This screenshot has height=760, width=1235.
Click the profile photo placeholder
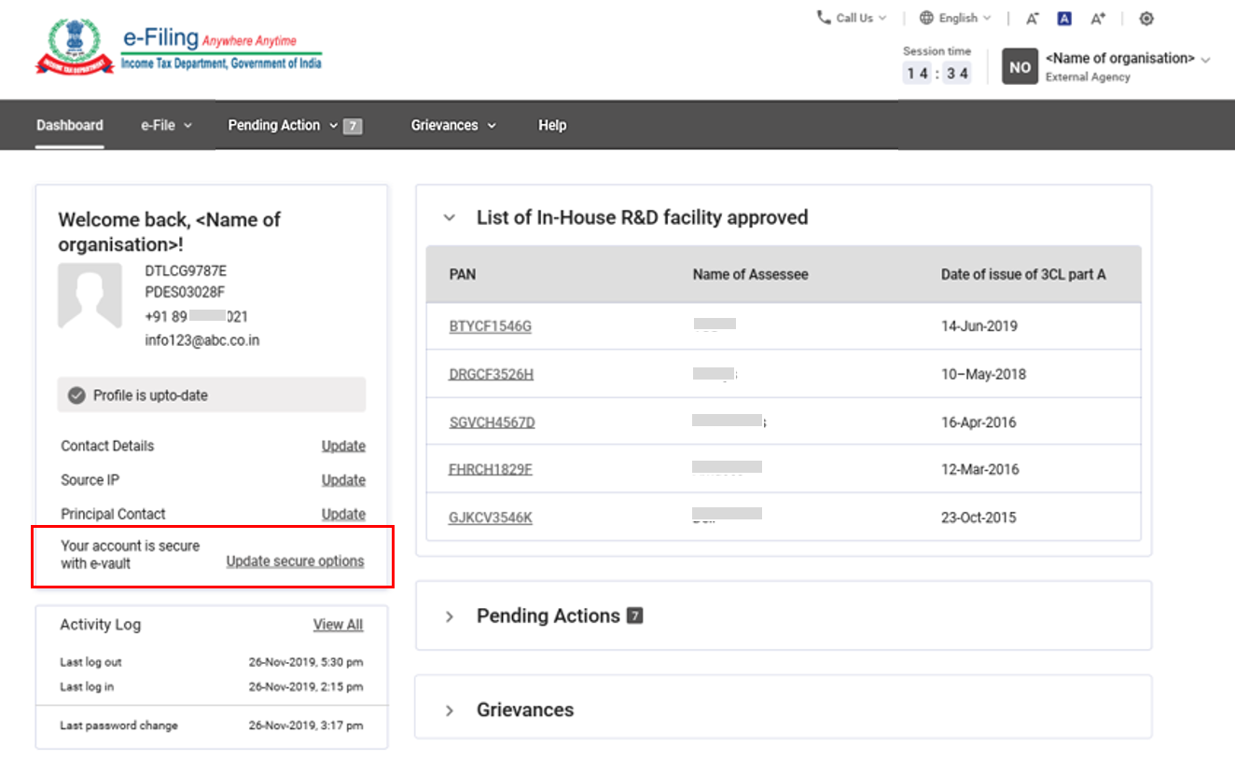coord(90,296)
